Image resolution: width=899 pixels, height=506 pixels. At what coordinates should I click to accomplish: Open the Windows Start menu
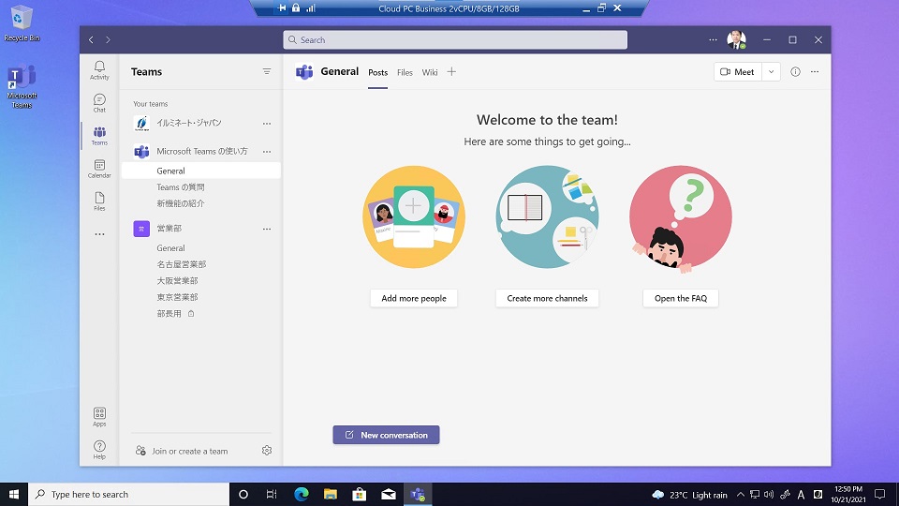point(14,494)
